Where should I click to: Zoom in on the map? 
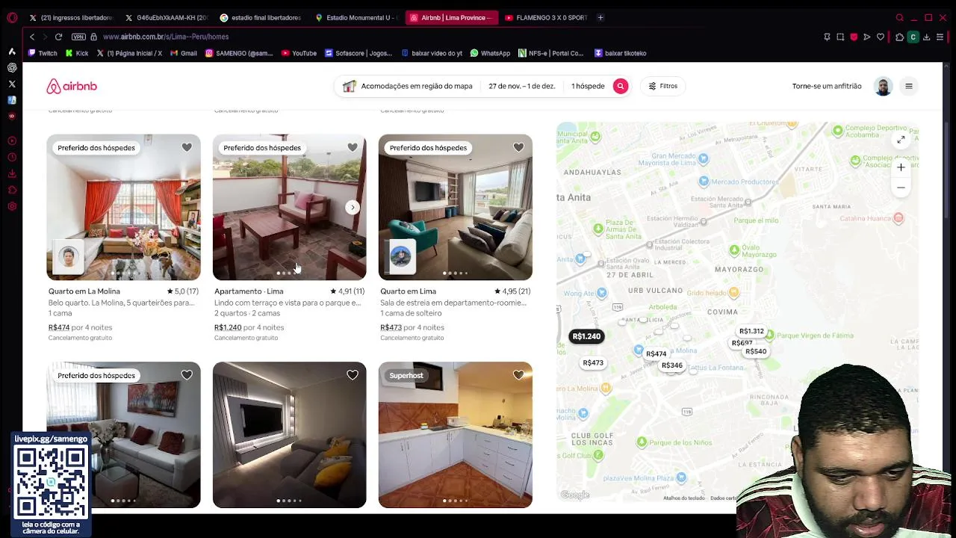pos(901,167)
